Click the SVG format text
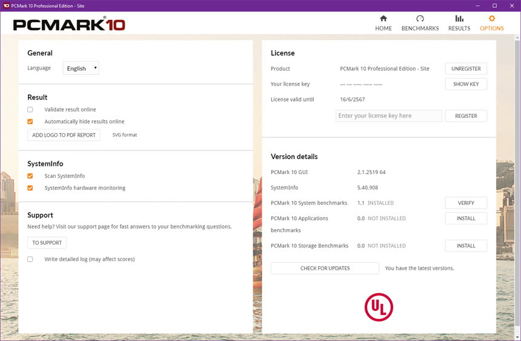The image size is (521, 341). pyautogui.click(x=125, y=135)
